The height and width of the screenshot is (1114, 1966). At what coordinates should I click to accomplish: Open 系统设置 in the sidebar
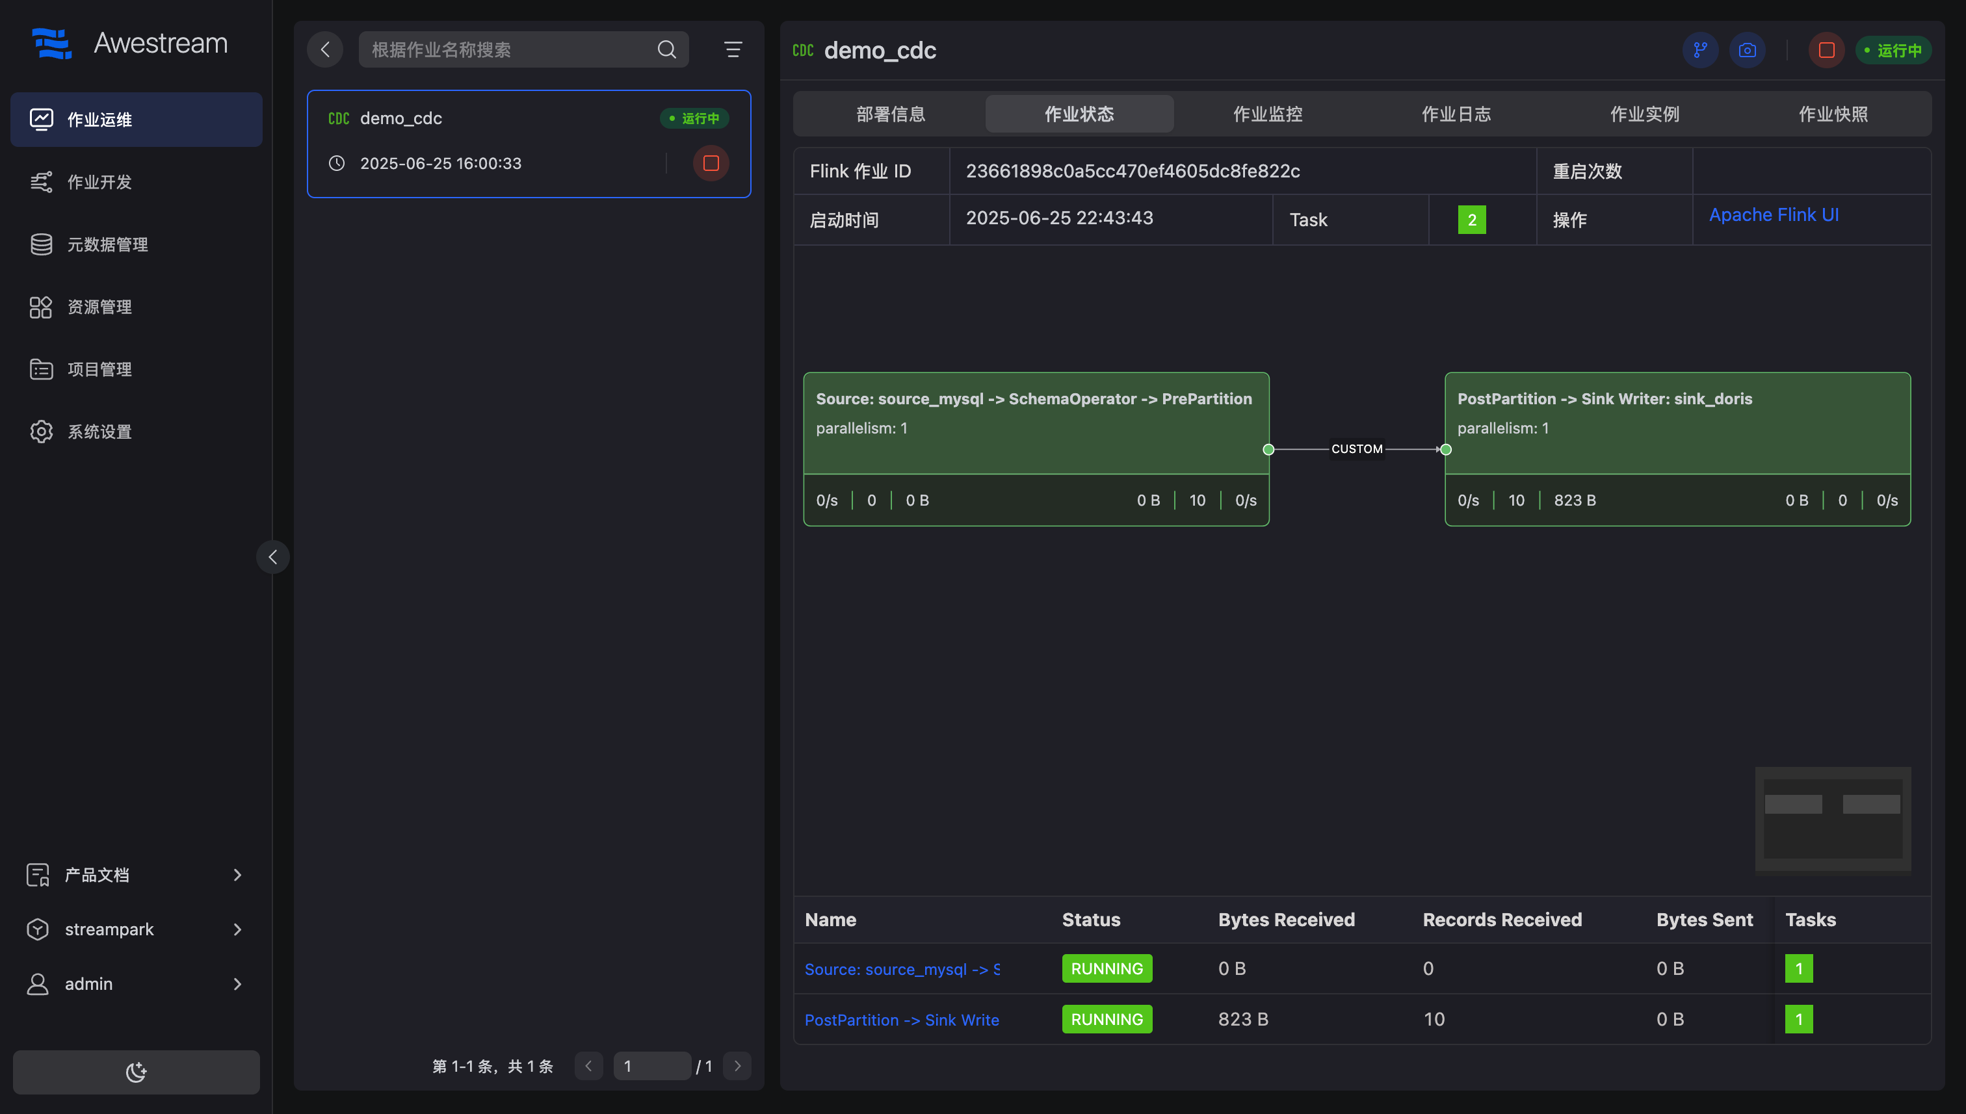pyautogui.click(x=99, y=432)
